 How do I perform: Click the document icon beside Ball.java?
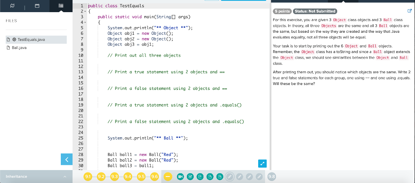coord(9,48)
